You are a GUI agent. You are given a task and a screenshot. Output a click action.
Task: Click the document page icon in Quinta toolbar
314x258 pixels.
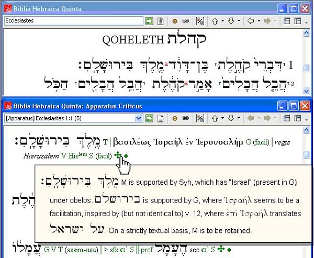click(x=160, y=21)
